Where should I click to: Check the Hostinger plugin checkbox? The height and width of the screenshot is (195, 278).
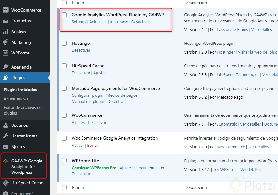click(64, 43)
